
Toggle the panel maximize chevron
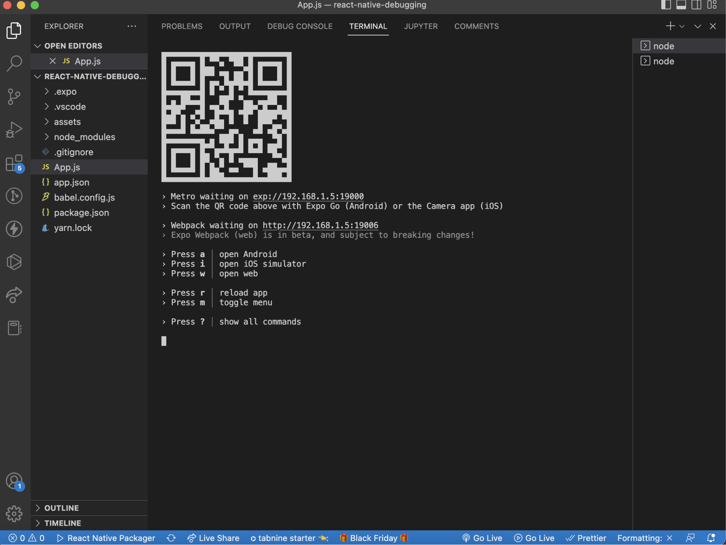697,26
